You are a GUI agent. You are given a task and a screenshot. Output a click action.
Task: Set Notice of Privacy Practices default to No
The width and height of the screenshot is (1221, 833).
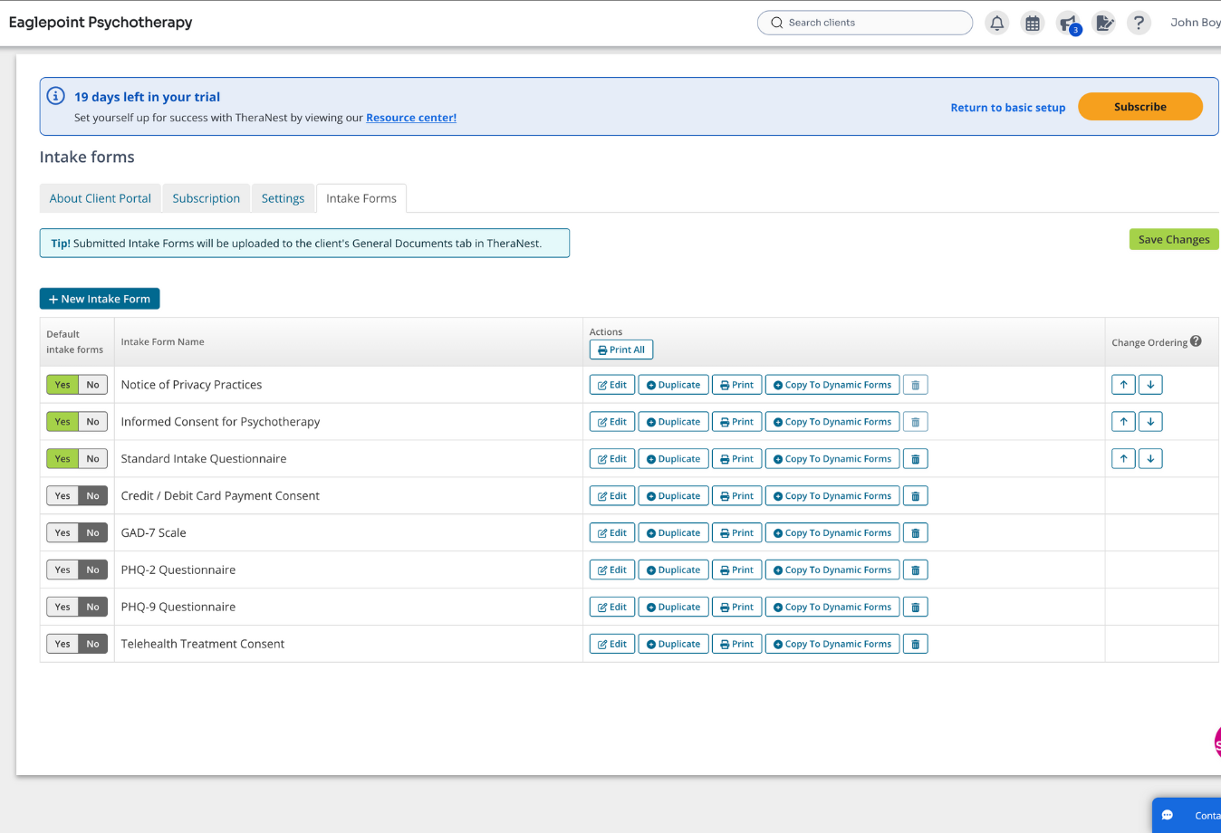(x=92, y=385)
